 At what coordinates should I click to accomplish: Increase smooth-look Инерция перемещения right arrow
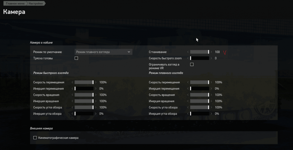point(211,89)
